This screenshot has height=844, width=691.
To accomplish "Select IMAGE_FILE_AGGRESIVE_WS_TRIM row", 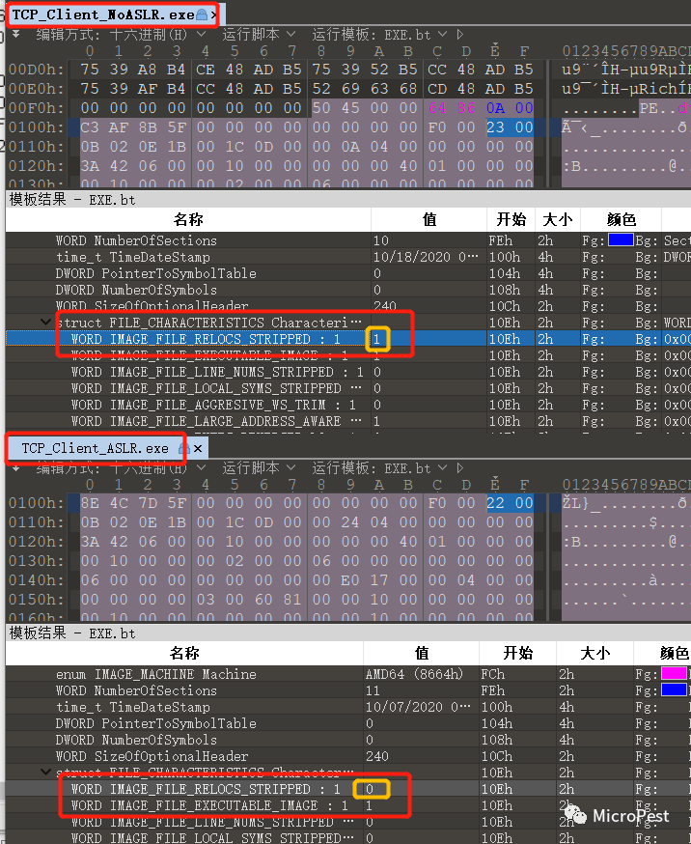I will 348,405.
